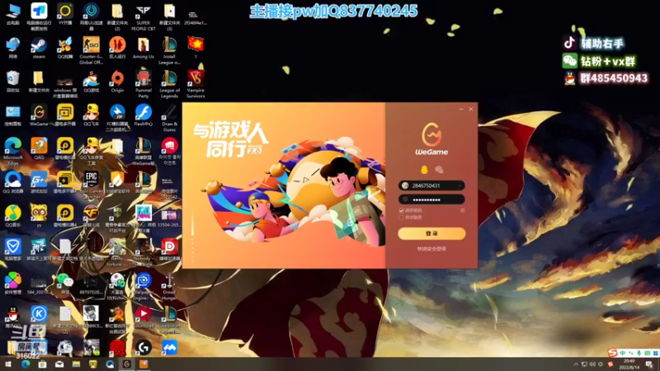Open the Flash中心 desktop shortcut
Screen dimensions: 660x371
pyautogui.click(x=143, y=115)
